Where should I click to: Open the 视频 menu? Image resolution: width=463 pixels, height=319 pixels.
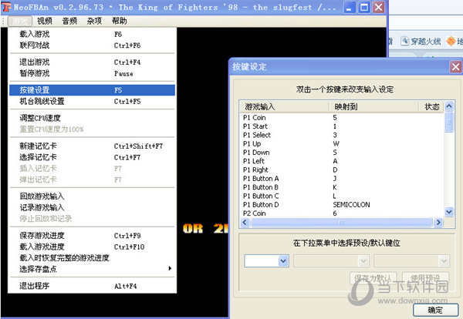[x=45, y=21]
